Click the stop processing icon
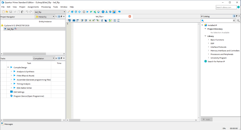This screenshot has width=241, height=130. click(84, 12)
